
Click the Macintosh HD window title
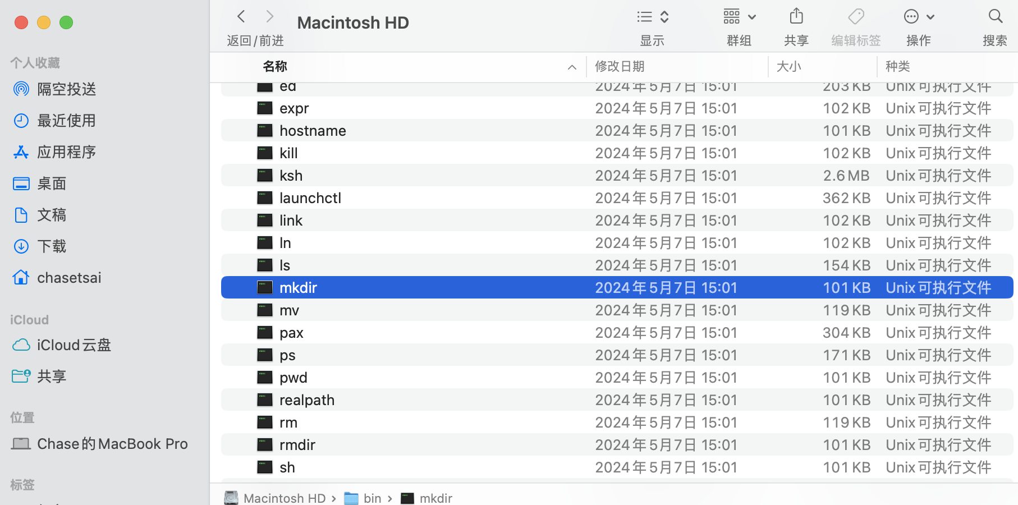[353, 22]
